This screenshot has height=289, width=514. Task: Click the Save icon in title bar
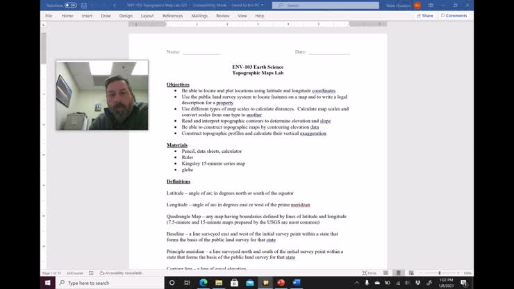tap(84, 6)
